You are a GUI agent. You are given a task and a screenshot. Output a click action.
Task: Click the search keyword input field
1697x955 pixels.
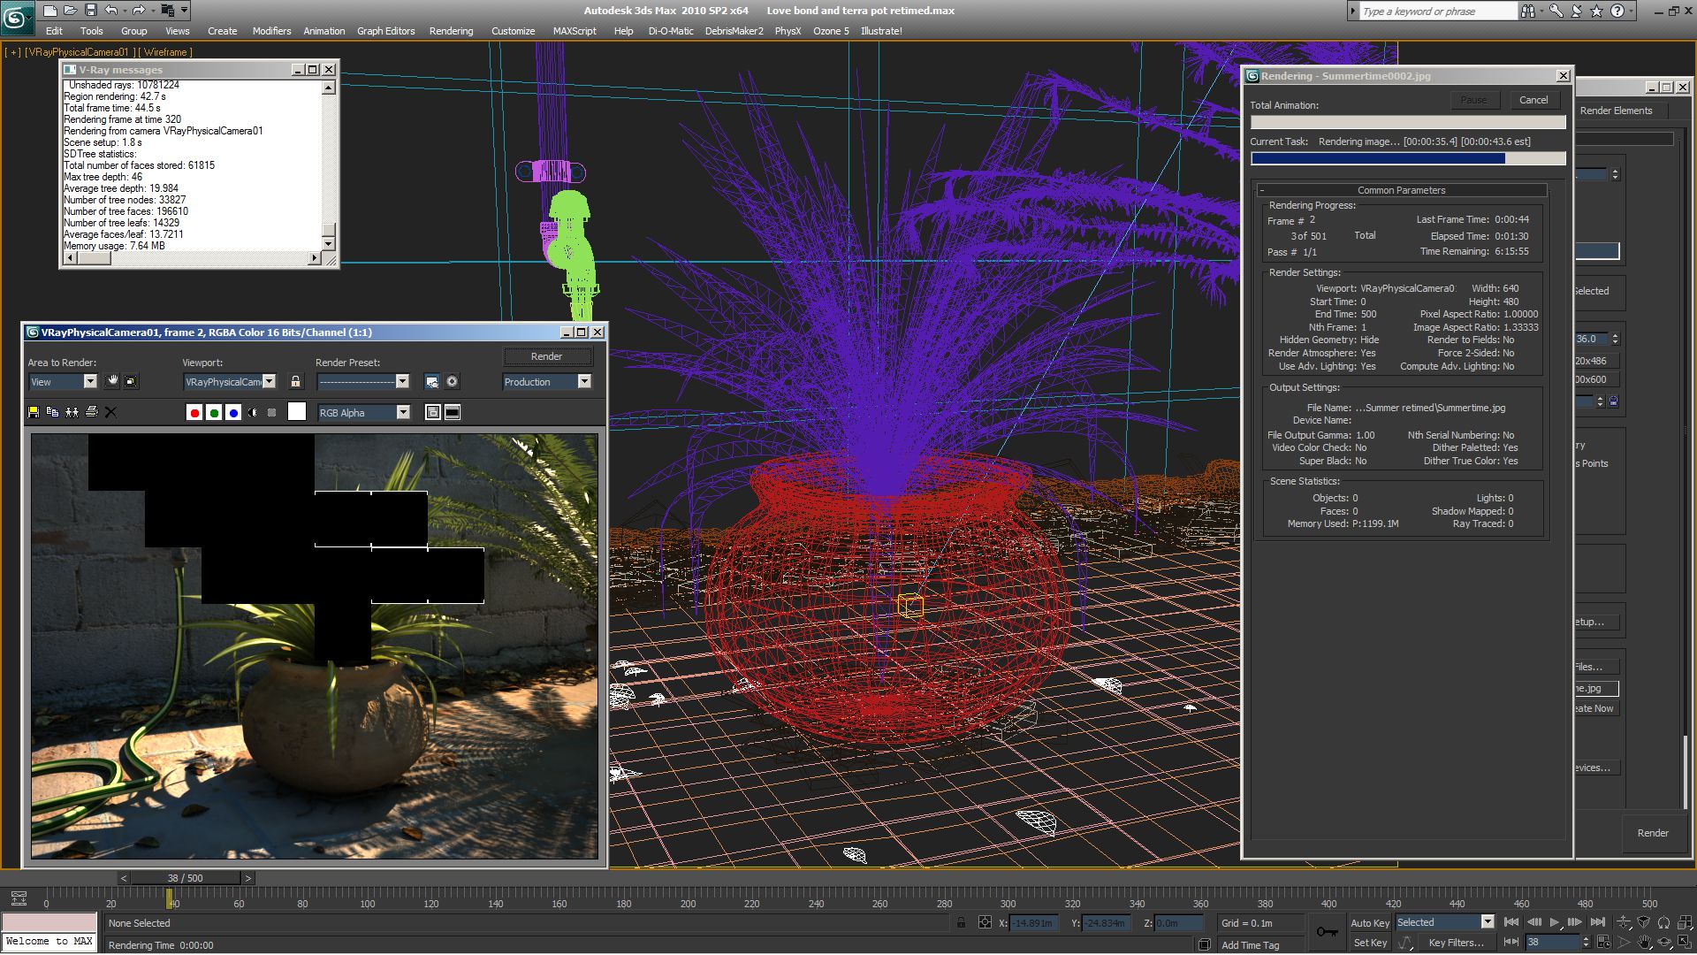click(1436, 11)
